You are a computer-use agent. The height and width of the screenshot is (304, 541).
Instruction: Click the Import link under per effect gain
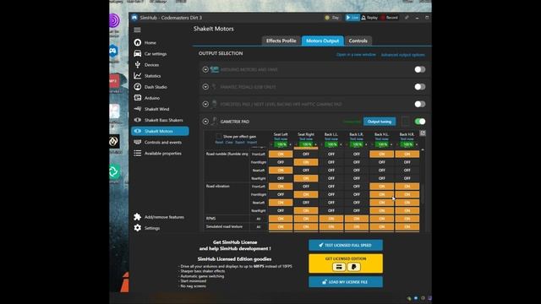pyautogui.click(x=252, y=142)
